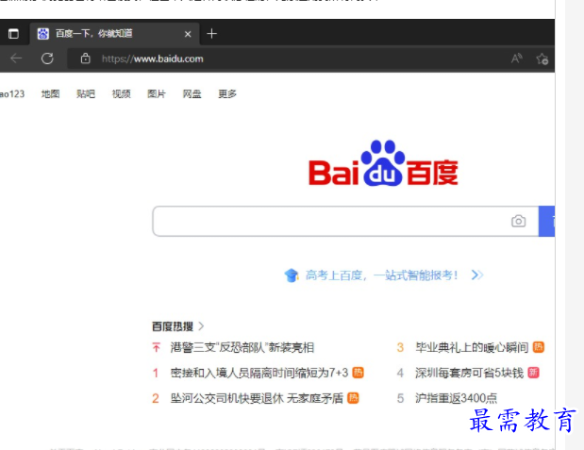This screenshot has height=450, width=584.
Task: Open 深圳每套房可省5块钱 headline
Action: tap(469, 373)
